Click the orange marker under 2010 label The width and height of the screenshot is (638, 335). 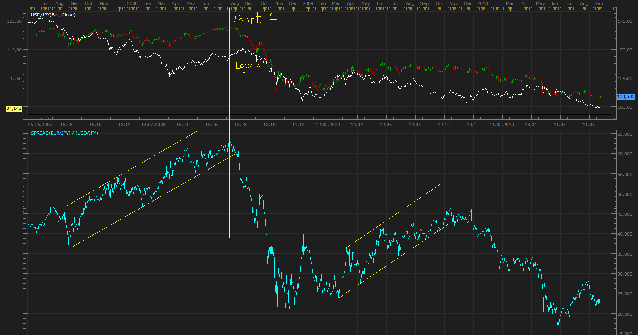(x=483, y=8)
